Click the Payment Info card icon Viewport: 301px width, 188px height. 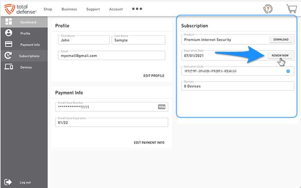[9, 44]
